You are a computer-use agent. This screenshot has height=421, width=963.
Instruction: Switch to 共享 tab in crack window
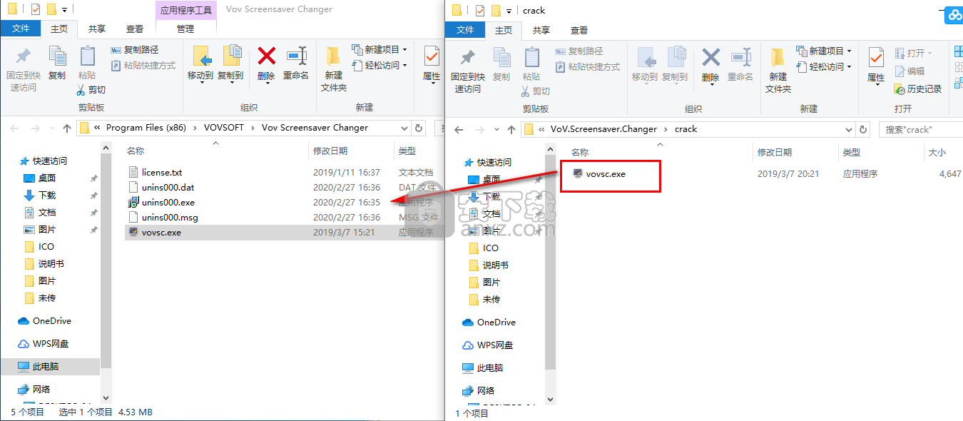pos(541,30)
